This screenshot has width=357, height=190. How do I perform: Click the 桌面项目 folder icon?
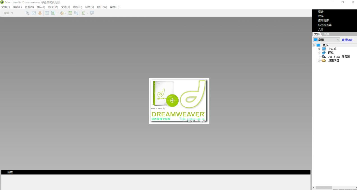point(324,60)
